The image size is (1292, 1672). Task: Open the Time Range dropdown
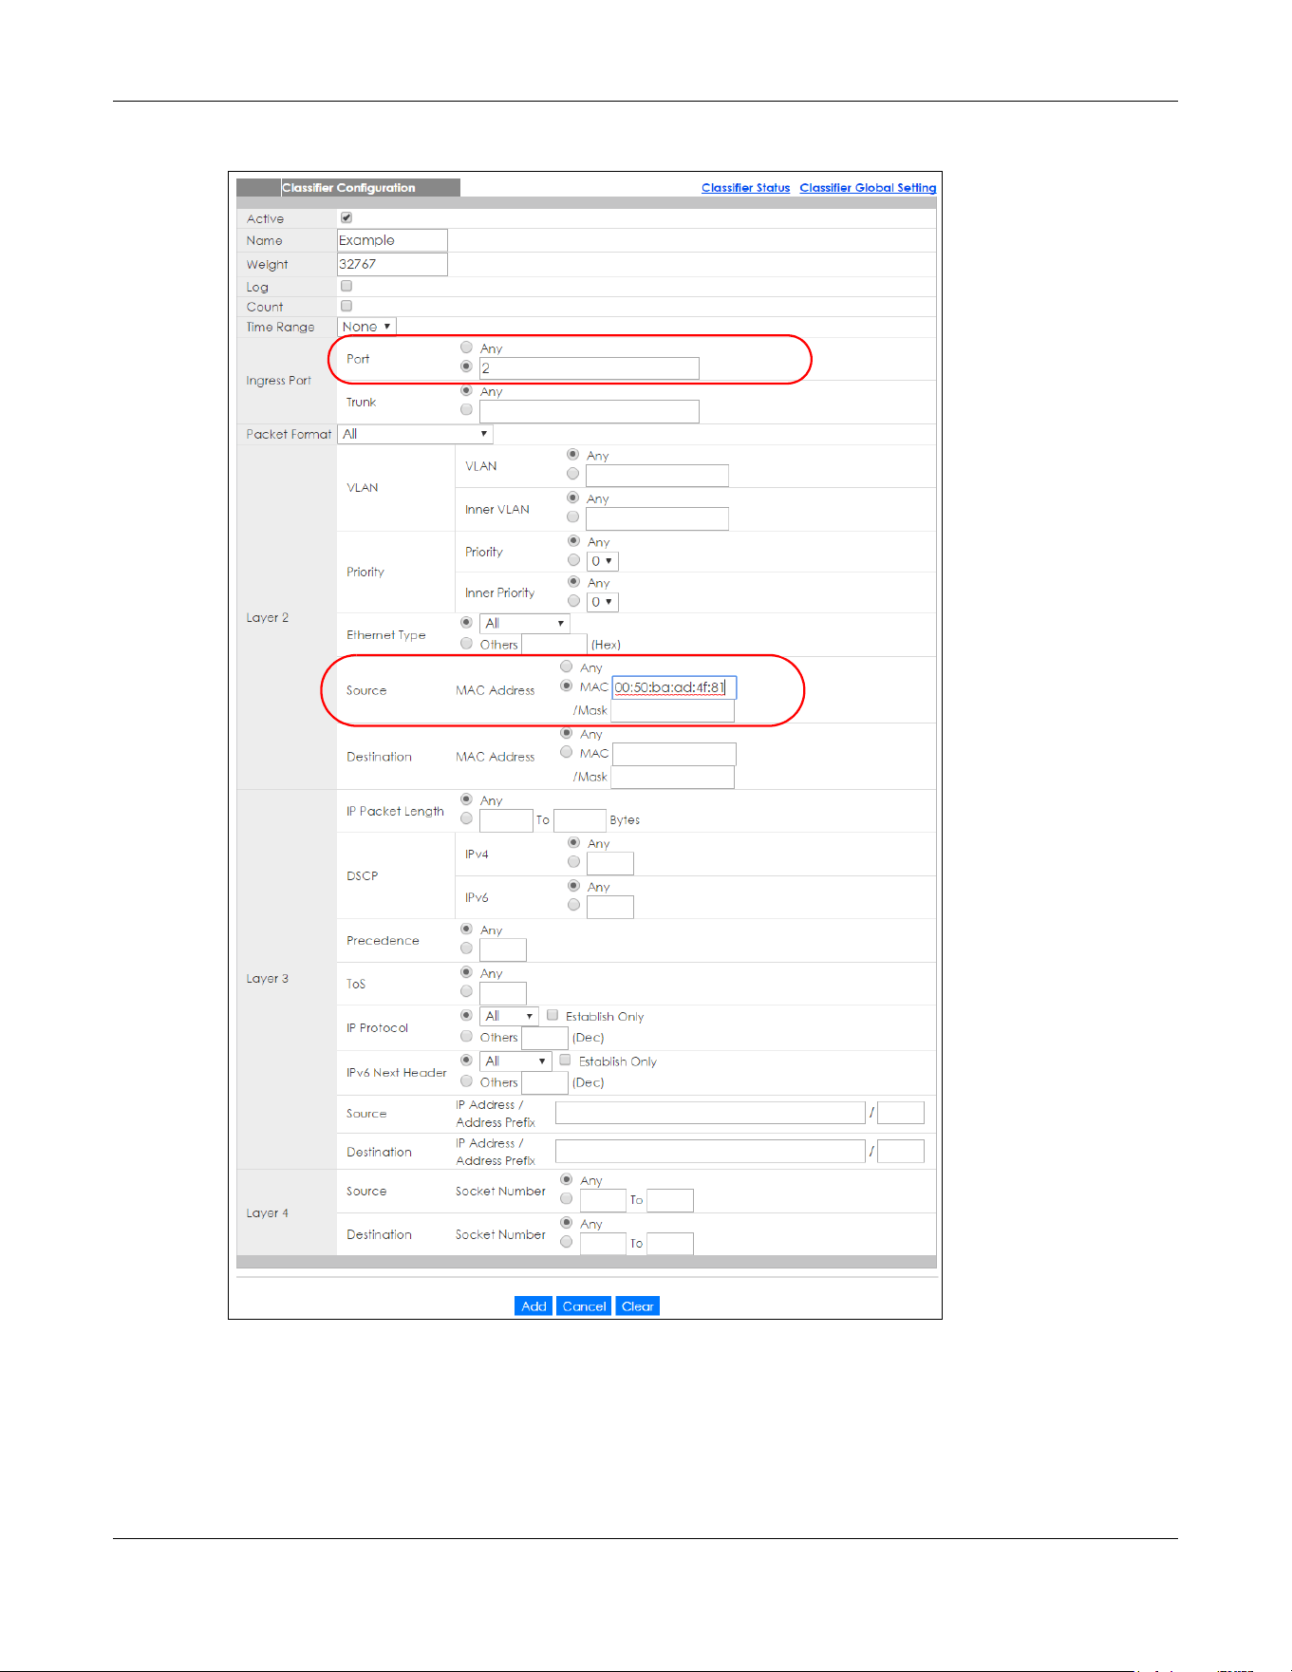[366, 327]
